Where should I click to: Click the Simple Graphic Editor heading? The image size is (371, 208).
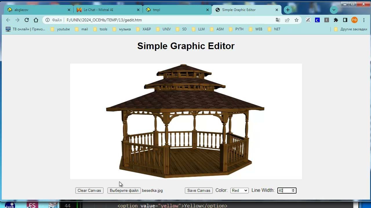click(186, 46)
